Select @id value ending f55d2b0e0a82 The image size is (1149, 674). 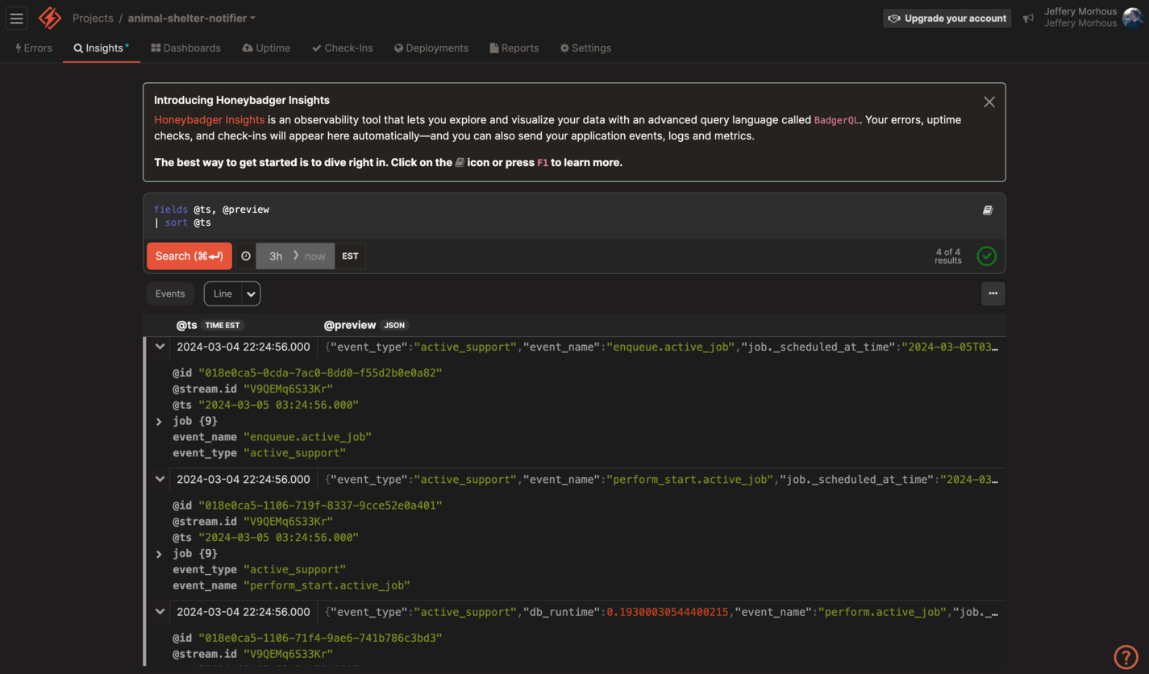click(x=320, y=372)
